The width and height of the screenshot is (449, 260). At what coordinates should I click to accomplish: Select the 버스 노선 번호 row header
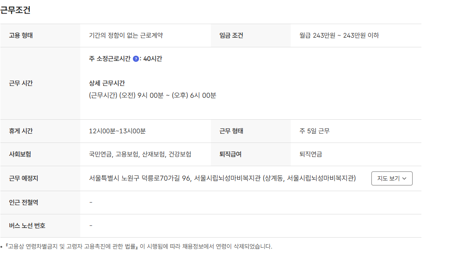coord(26,226)
